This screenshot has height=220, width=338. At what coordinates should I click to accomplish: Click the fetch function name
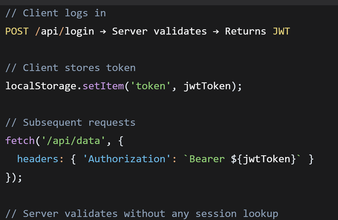click(20, 141)
